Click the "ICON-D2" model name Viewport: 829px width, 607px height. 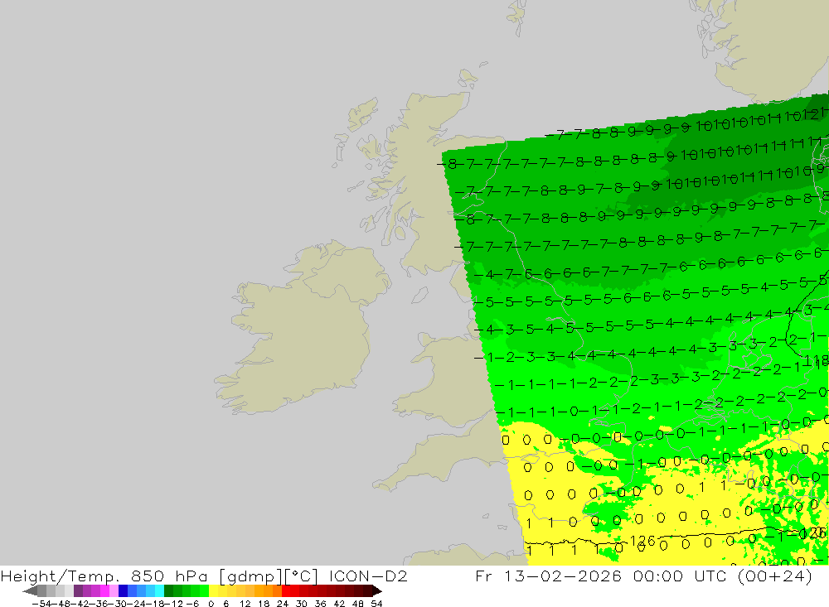pyautogui.click(x=368, y=576)
